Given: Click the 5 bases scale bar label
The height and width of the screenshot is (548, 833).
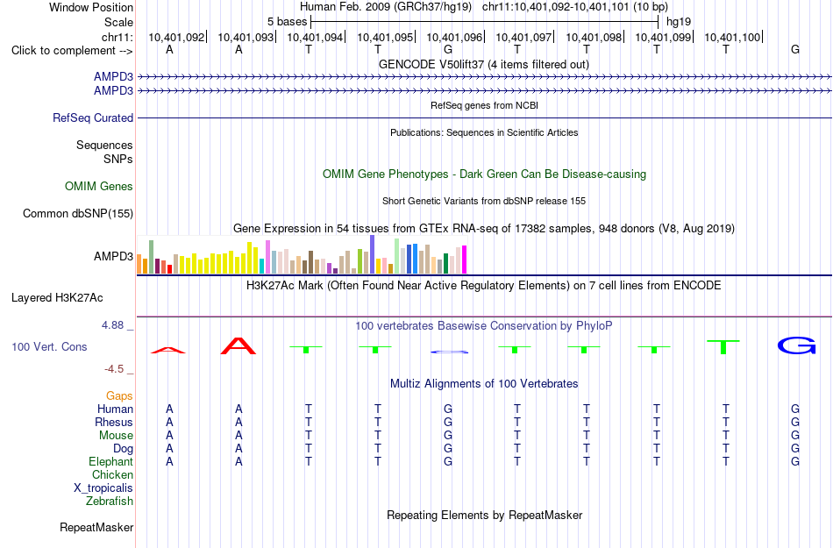Looking at the screenshot, I should tap(287, 22).
